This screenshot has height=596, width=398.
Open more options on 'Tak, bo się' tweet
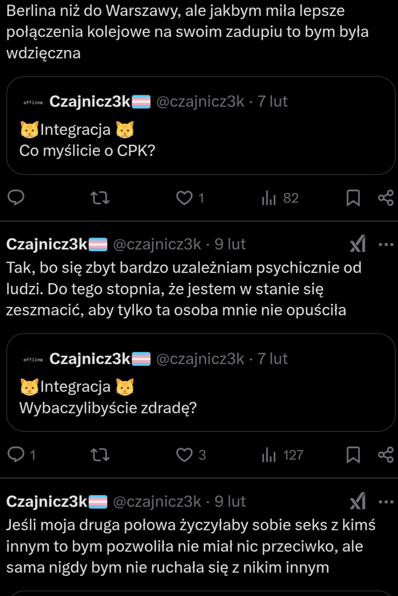coord(386,245)
